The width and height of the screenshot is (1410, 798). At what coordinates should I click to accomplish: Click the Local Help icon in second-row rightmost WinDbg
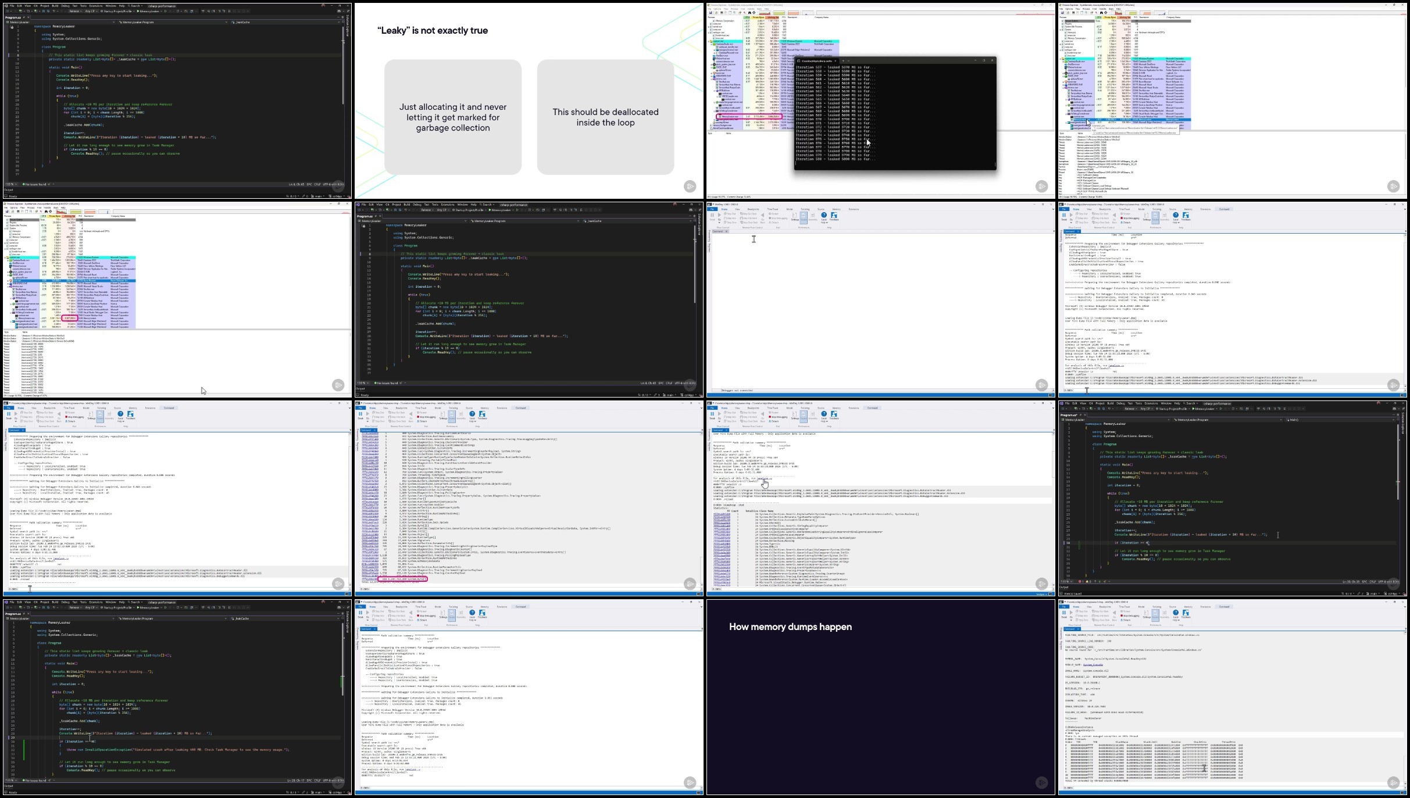click(x=1176, y=215)
